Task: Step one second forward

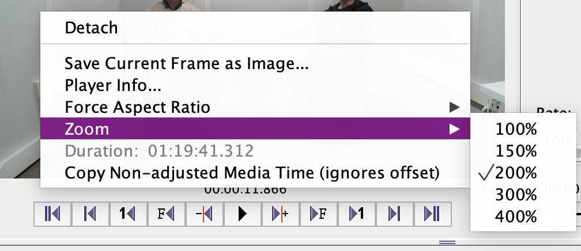Action: pos(356,214)
